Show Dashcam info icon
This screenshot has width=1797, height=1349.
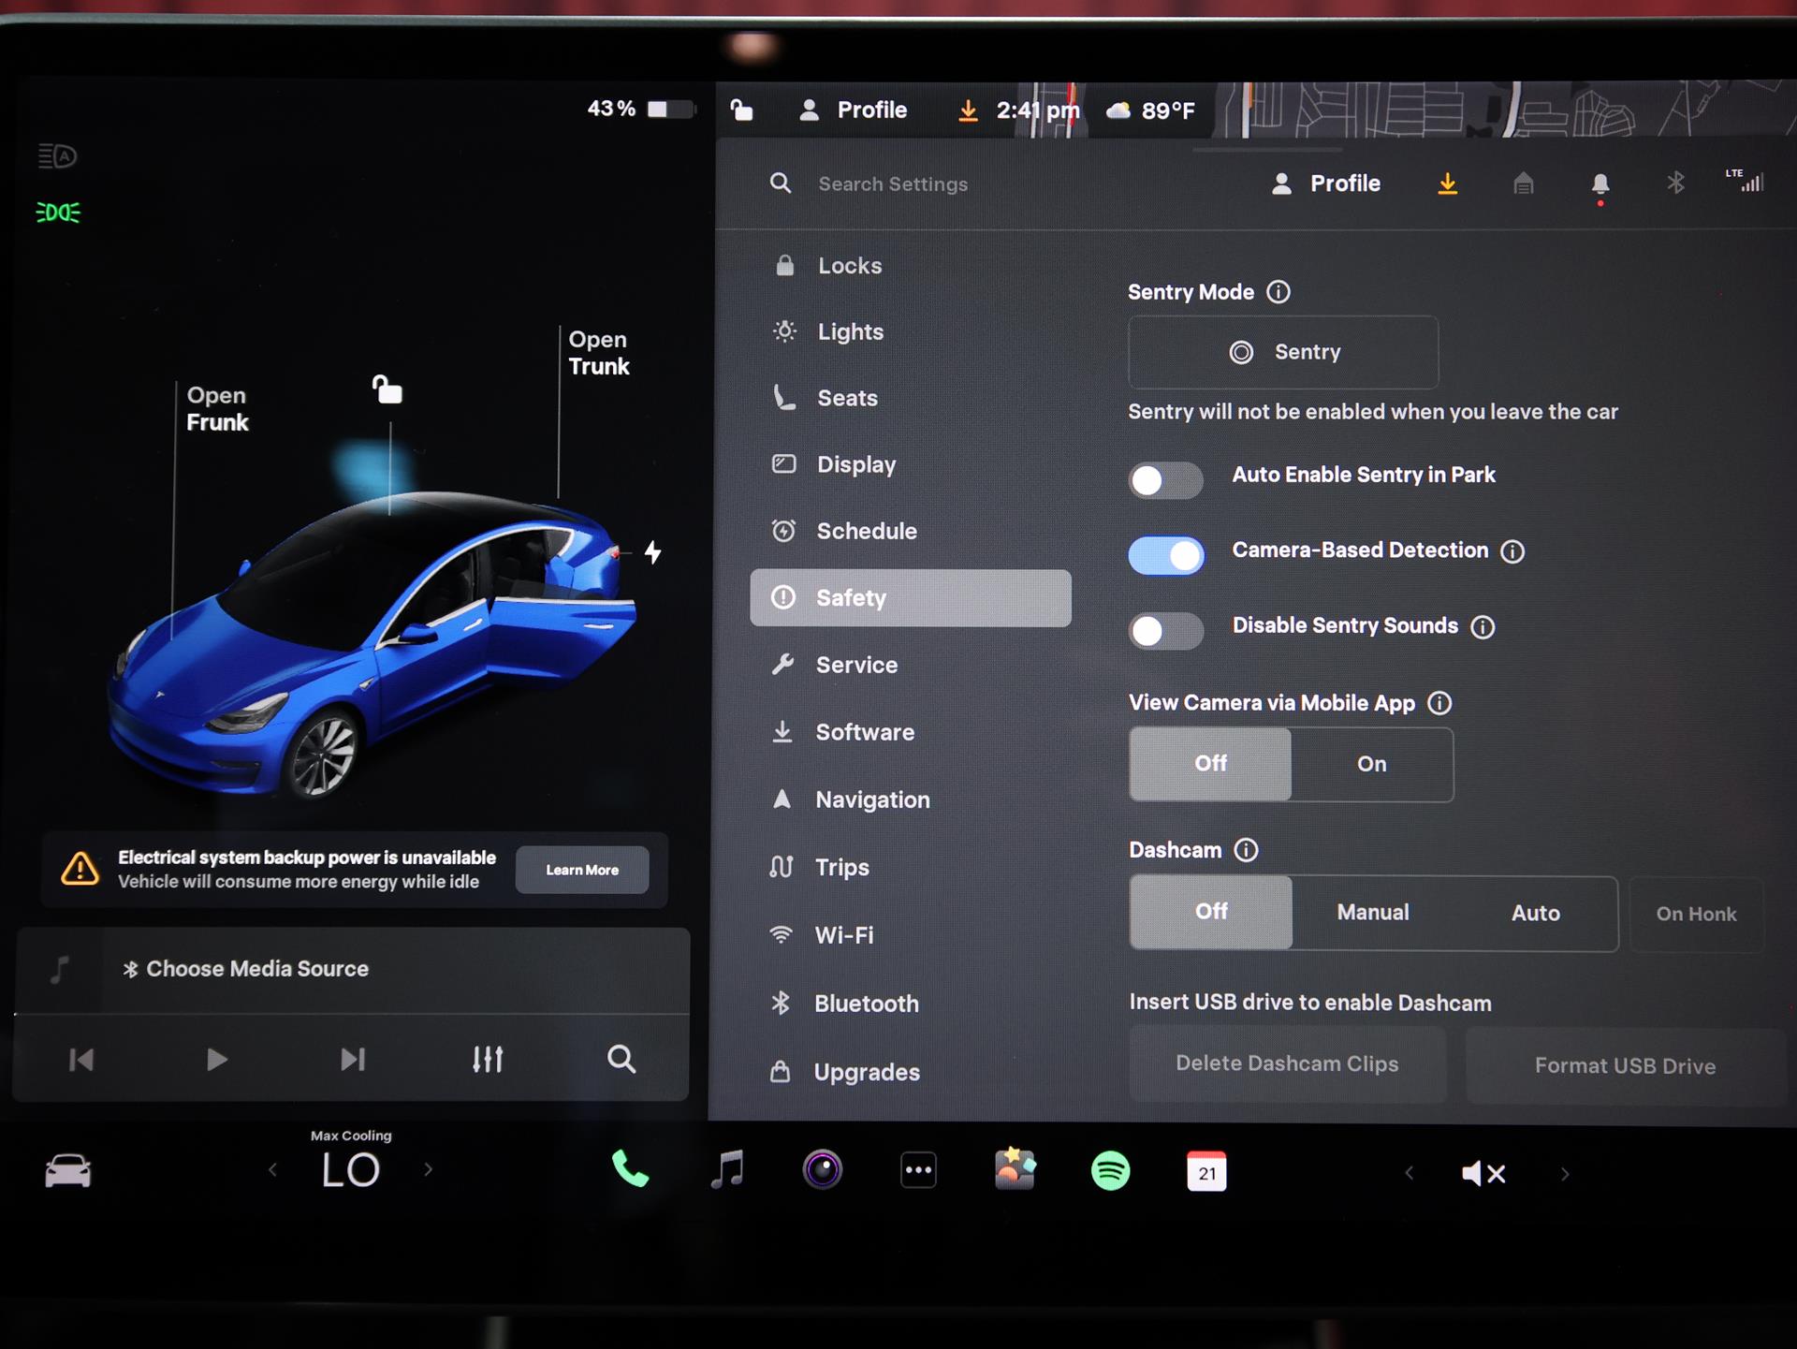[1246, 850]
